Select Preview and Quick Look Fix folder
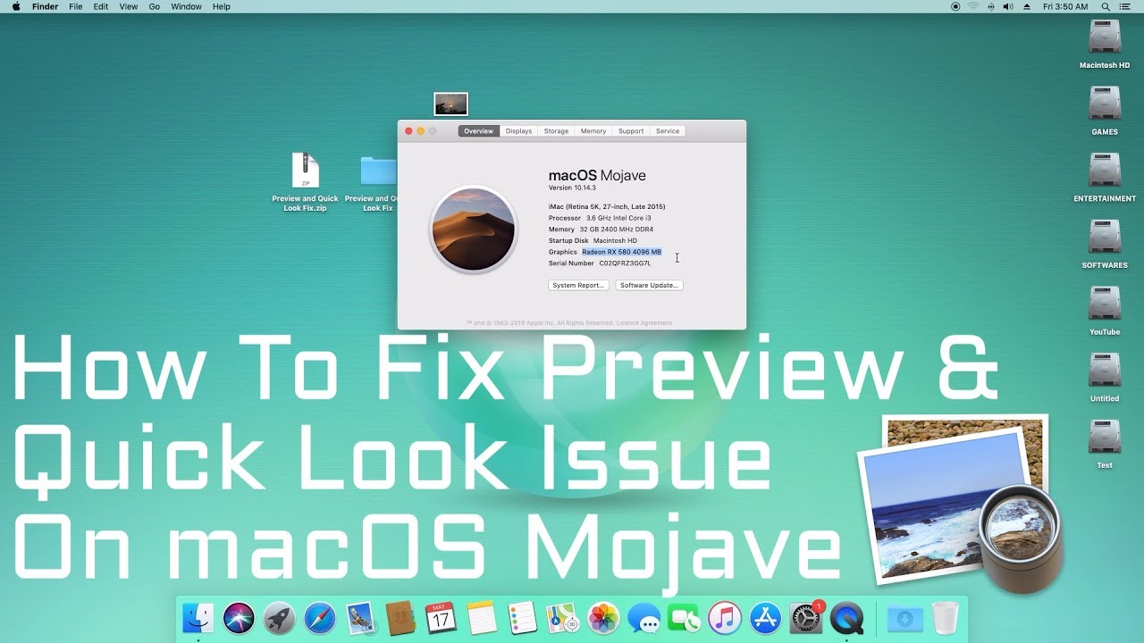The image size is (1144, 643). pyautogui.click(x=378, y=184)
